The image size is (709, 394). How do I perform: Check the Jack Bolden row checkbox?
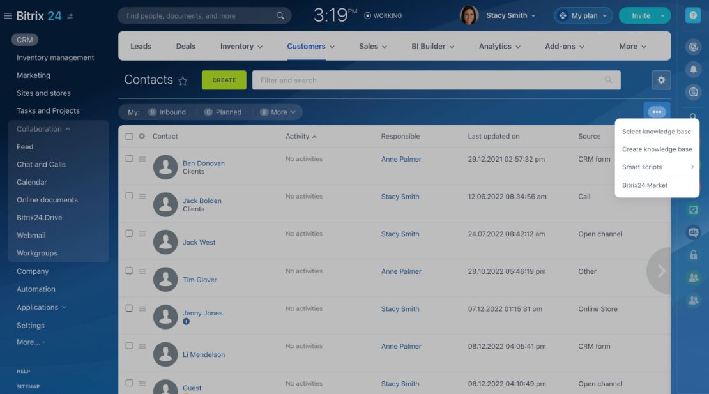click(x=129, y=196)
